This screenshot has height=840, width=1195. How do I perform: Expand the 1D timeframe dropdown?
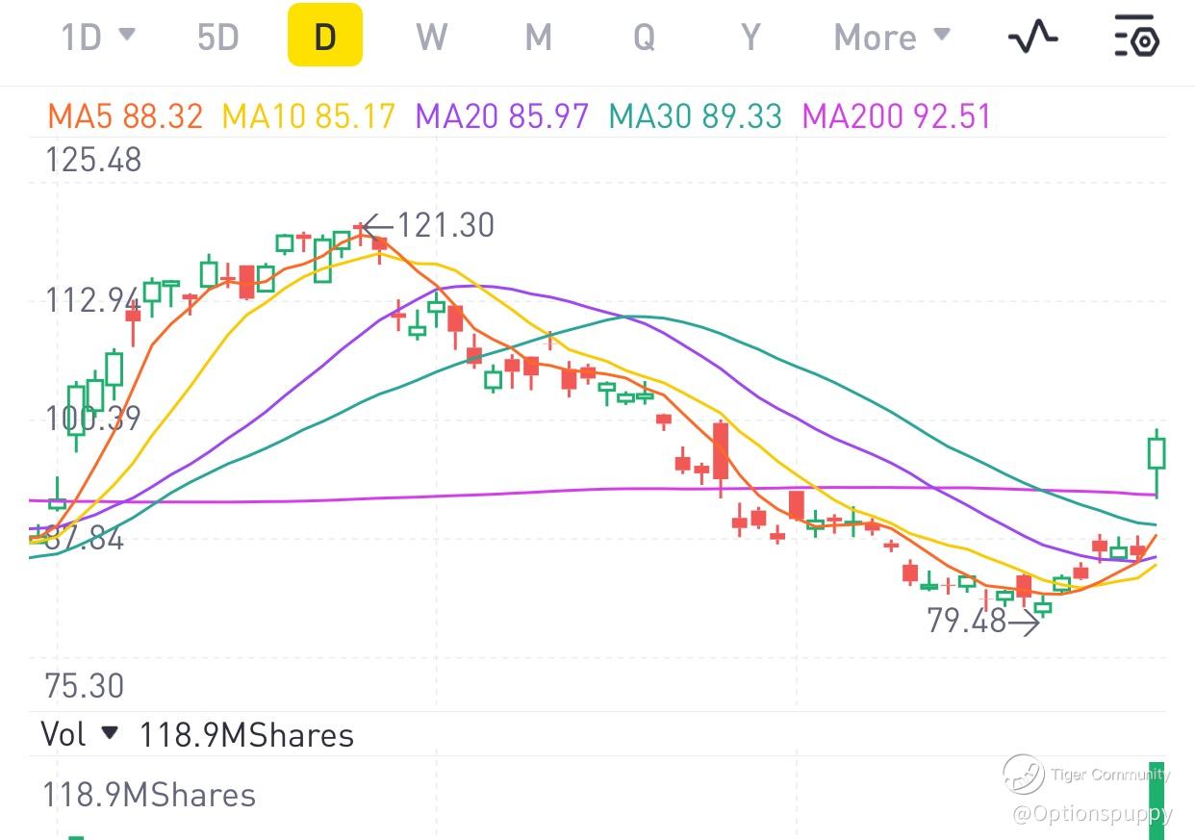98,38
